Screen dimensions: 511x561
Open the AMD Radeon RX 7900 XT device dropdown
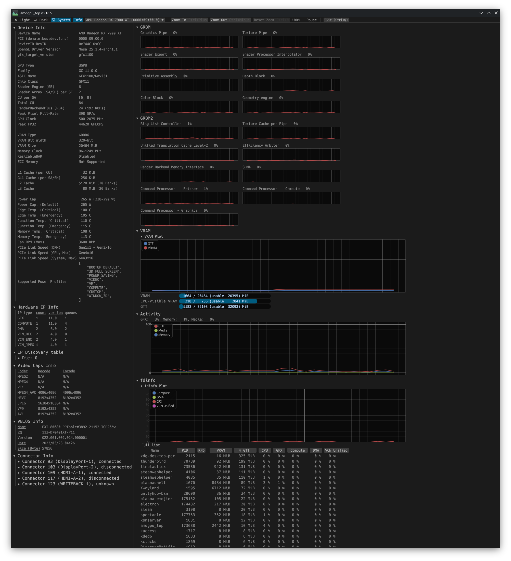click(x=125, y=20)
